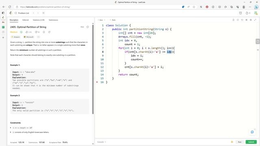Click the Microsoft company tag
This screenshot has width=260, height=146.
(29, 37)
